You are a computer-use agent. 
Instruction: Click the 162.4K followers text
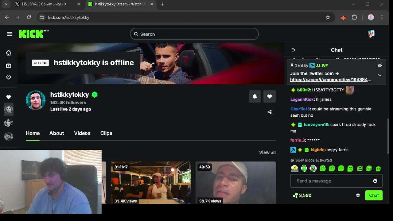68,103
